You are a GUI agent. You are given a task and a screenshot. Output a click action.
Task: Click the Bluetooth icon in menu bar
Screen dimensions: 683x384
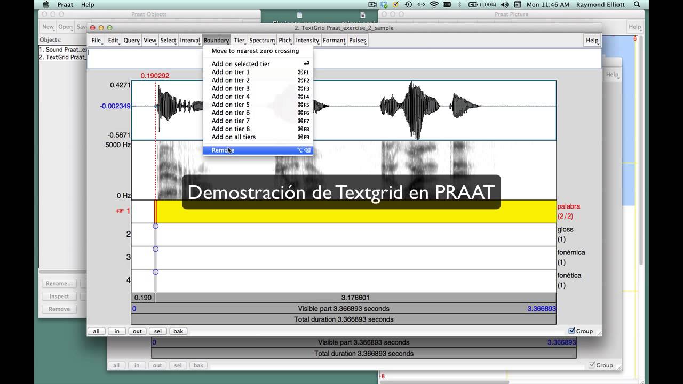[x=459, y=4]
